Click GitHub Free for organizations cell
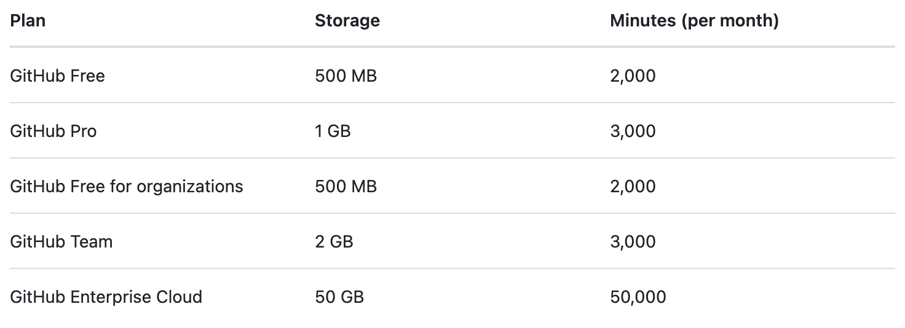 tap(127, 187)
